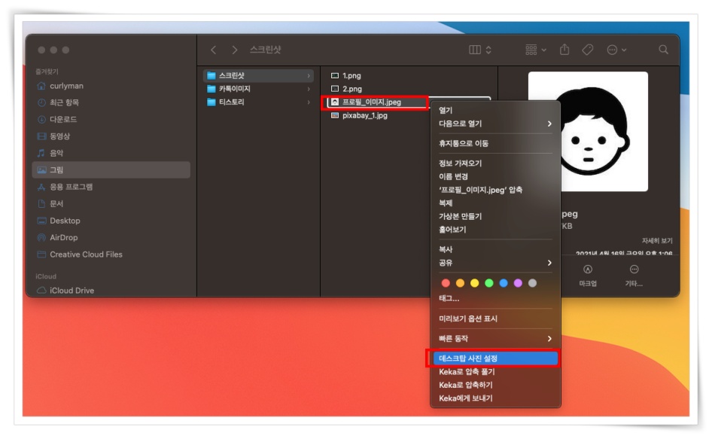Open iCloud Drive in the sidebar
712x439 pixels.
click(x=111, y=291)
